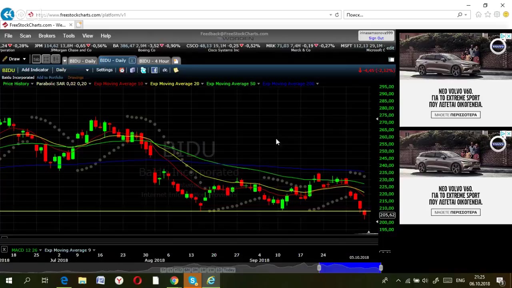Viewport: 512px width, 288px height.
Task: Share chart via Twitter icon
Action: point(143,70)
